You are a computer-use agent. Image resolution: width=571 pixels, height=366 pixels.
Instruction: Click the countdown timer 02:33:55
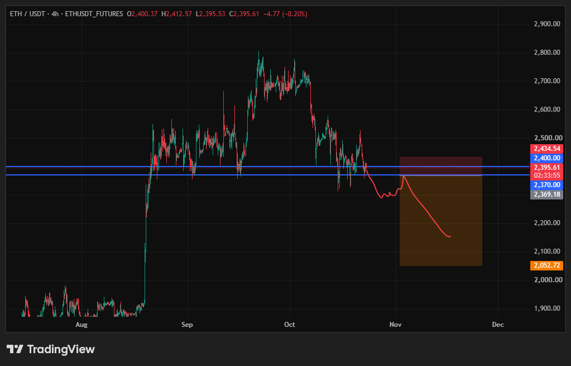pyautogui.click(x=546, y=175)
